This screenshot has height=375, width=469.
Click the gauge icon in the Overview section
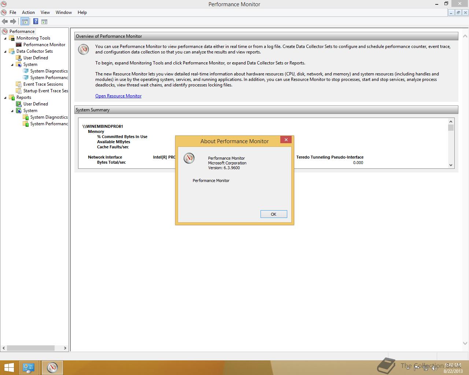tap(84, 49)
